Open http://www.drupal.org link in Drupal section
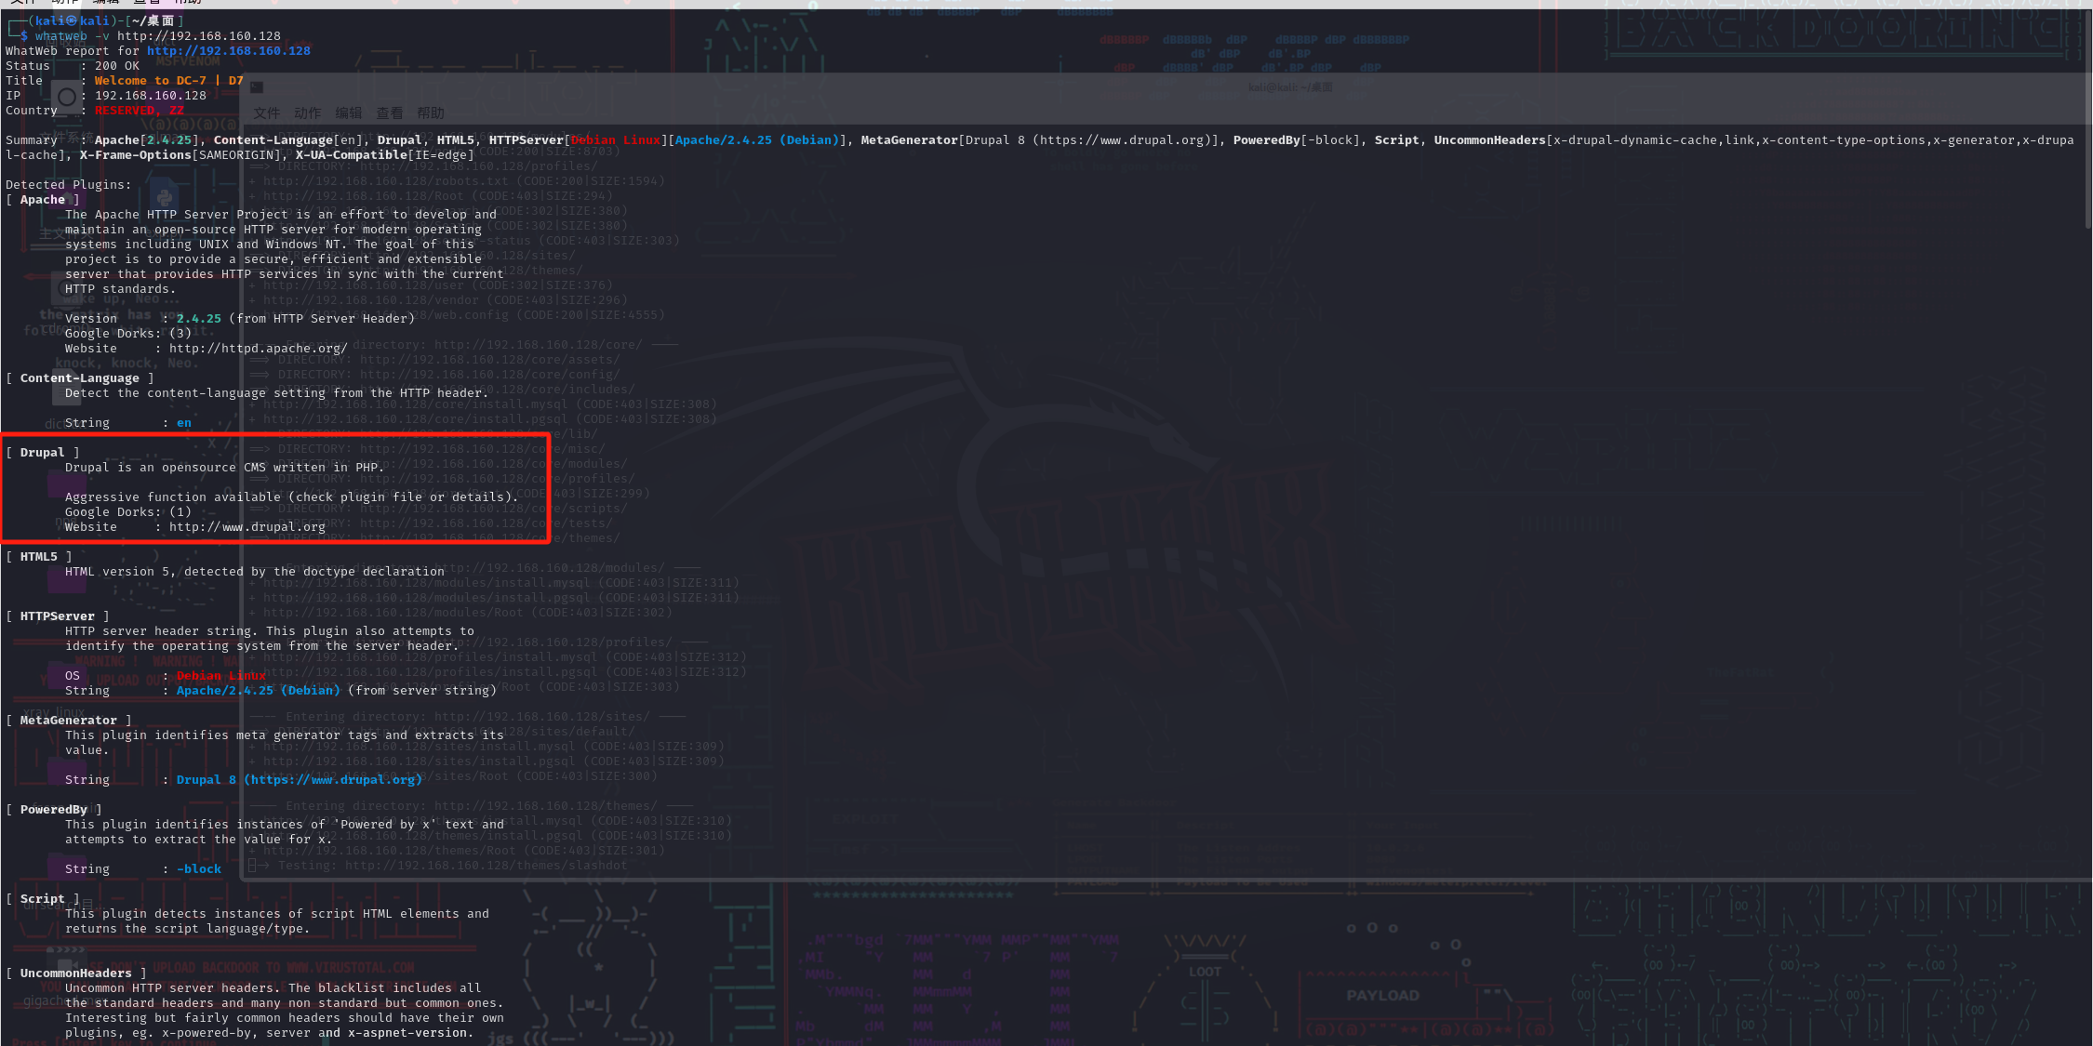 point(247,527)
